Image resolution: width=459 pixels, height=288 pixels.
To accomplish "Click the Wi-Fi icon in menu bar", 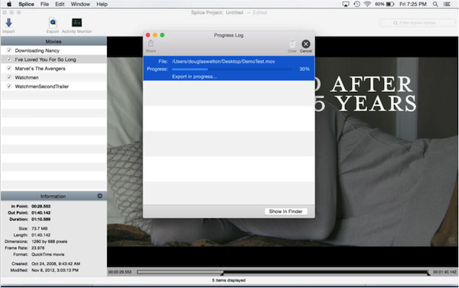I will [x=367, y=4].
